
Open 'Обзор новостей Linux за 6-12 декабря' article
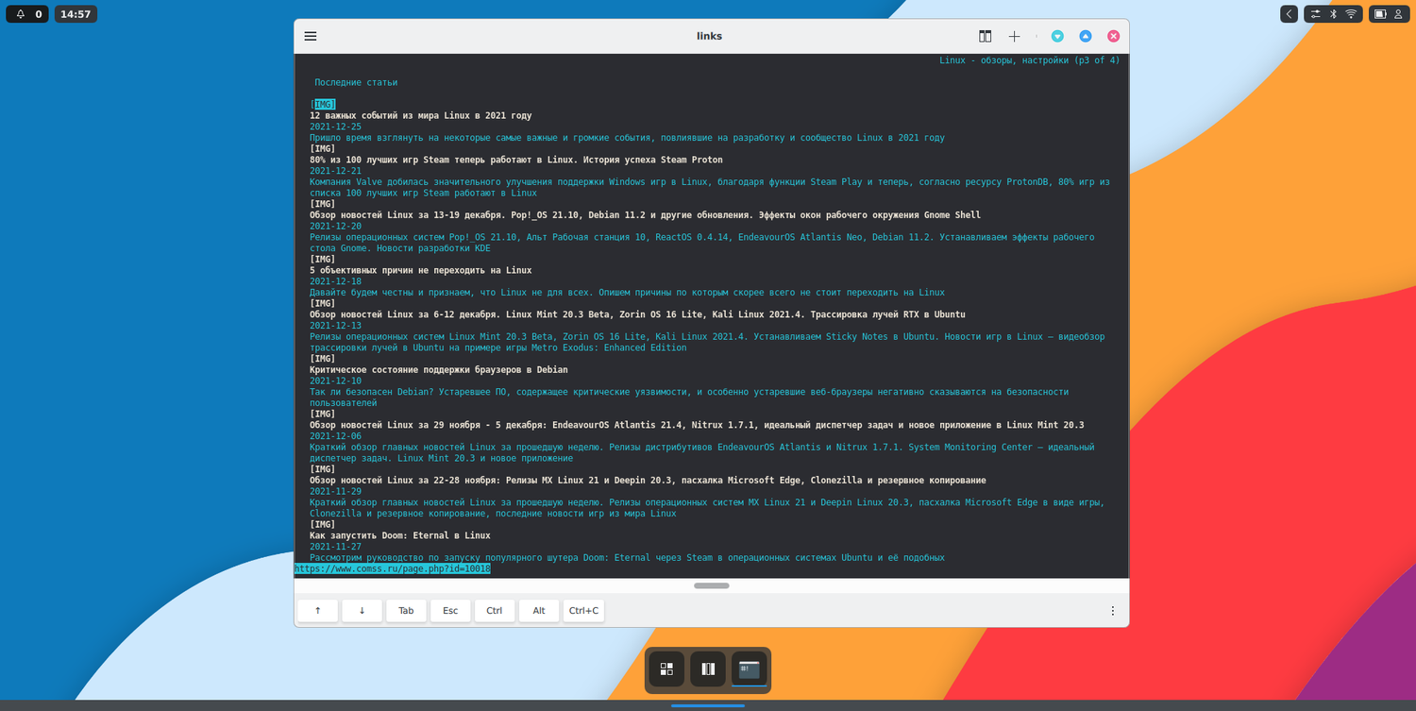tap(637, 314)
